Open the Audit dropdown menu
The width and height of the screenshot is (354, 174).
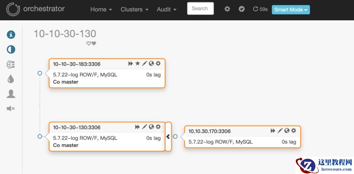tap(166, 10)
